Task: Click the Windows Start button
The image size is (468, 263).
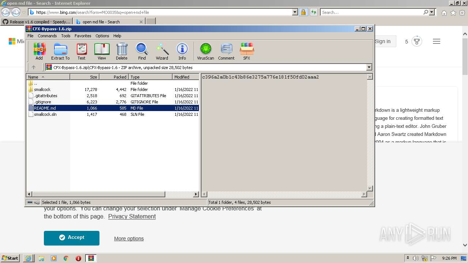Action: (10, 258)
